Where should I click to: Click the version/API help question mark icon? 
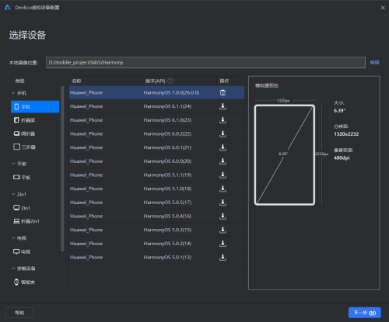coord(170,81)
